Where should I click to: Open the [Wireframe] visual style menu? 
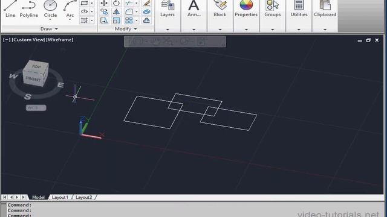click(60, 40)
